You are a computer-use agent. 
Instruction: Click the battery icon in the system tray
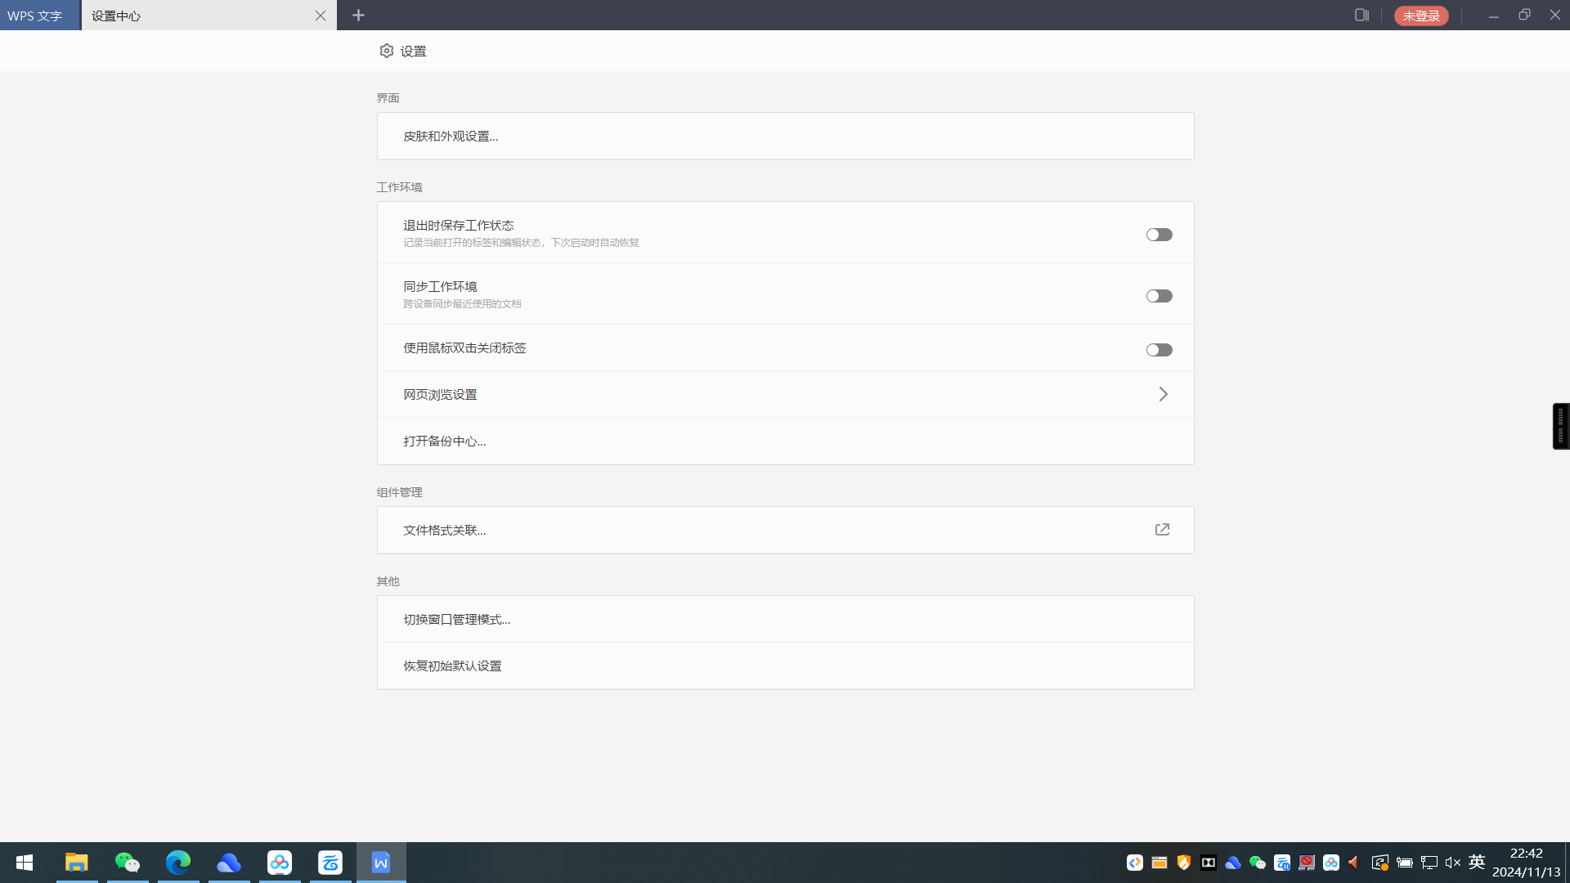(1405, 862)
